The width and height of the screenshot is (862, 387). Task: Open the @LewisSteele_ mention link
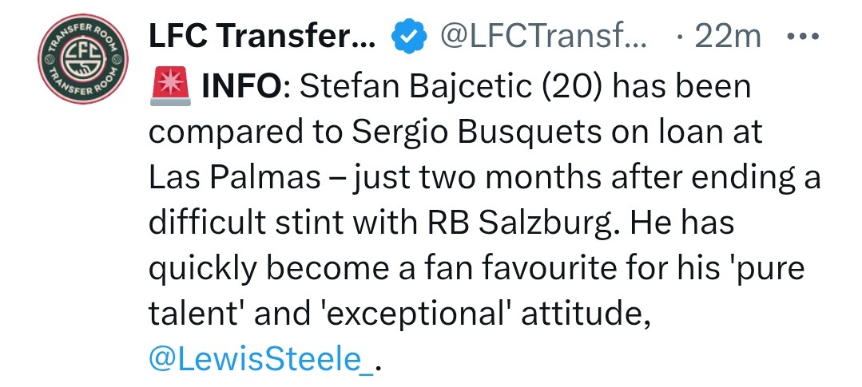[260, 359]
